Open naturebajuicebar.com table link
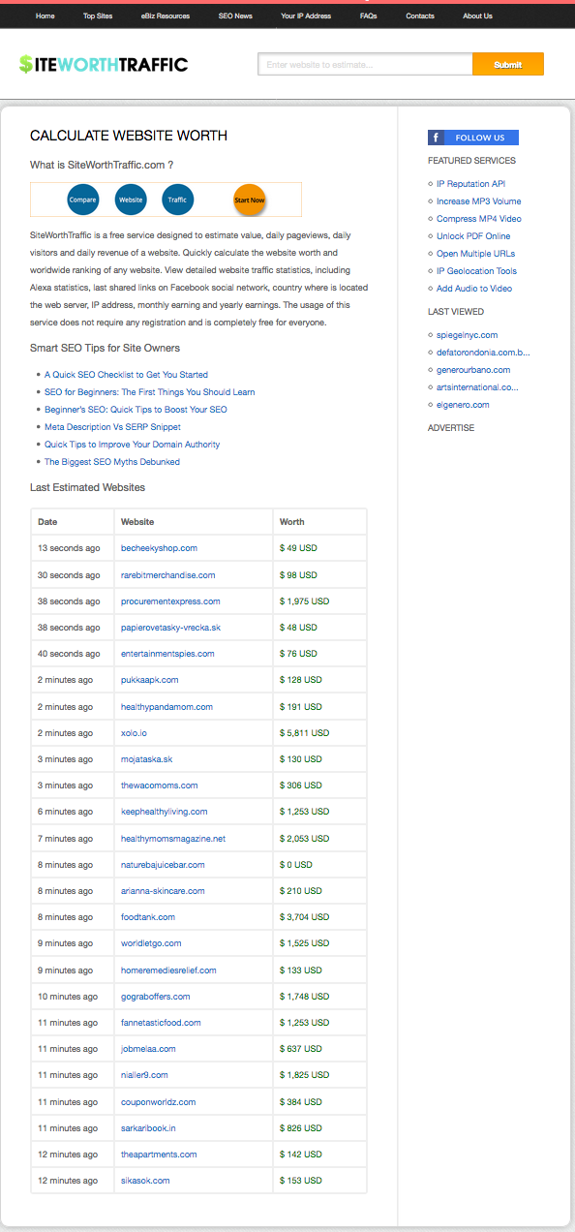The image size is (575, 1232). coord(163,865)
